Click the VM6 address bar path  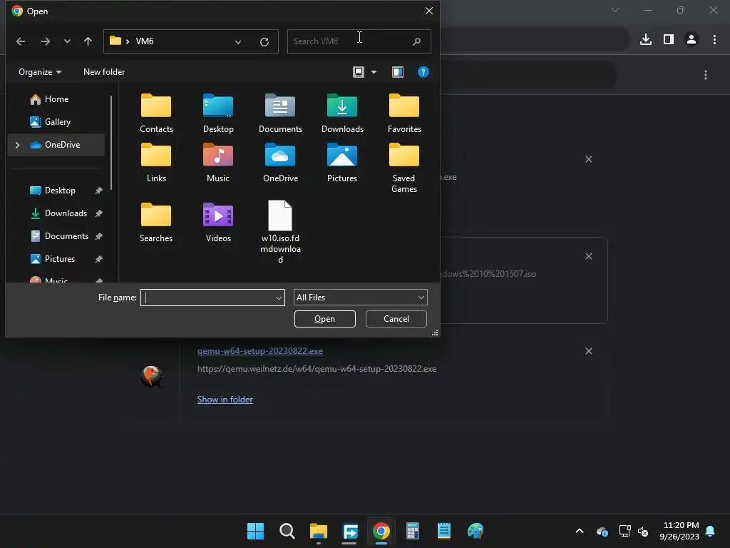click(144, 41)
